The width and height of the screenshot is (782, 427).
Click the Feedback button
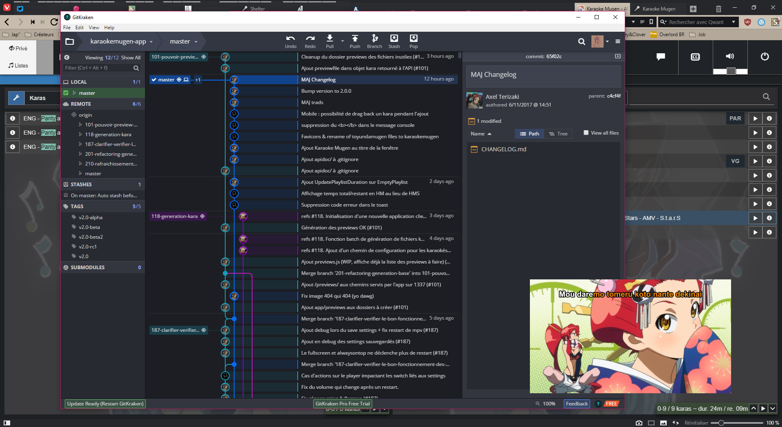pos(577,404)
